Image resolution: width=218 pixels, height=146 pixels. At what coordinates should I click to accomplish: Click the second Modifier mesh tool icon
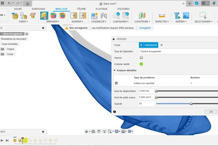[x=83, y=15]
